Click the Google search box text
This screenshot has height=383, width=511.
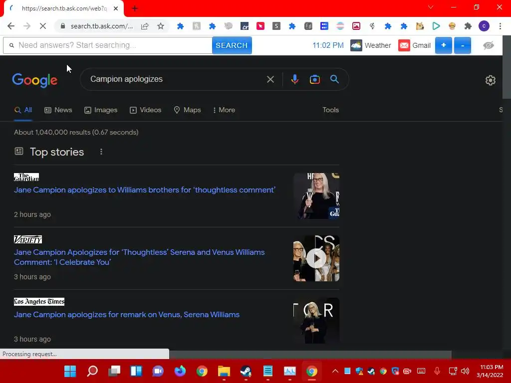click(126, 79)
